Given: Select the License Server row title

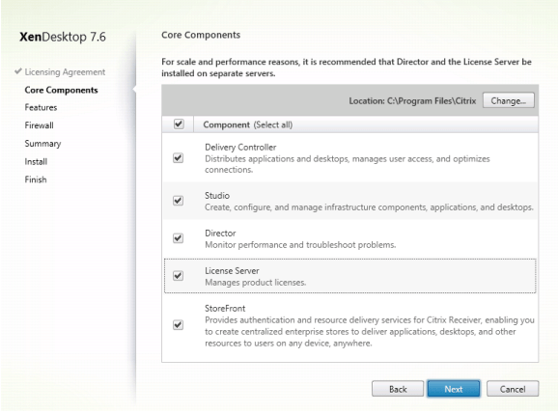Looking at the screenshot, I should (232, 271).
